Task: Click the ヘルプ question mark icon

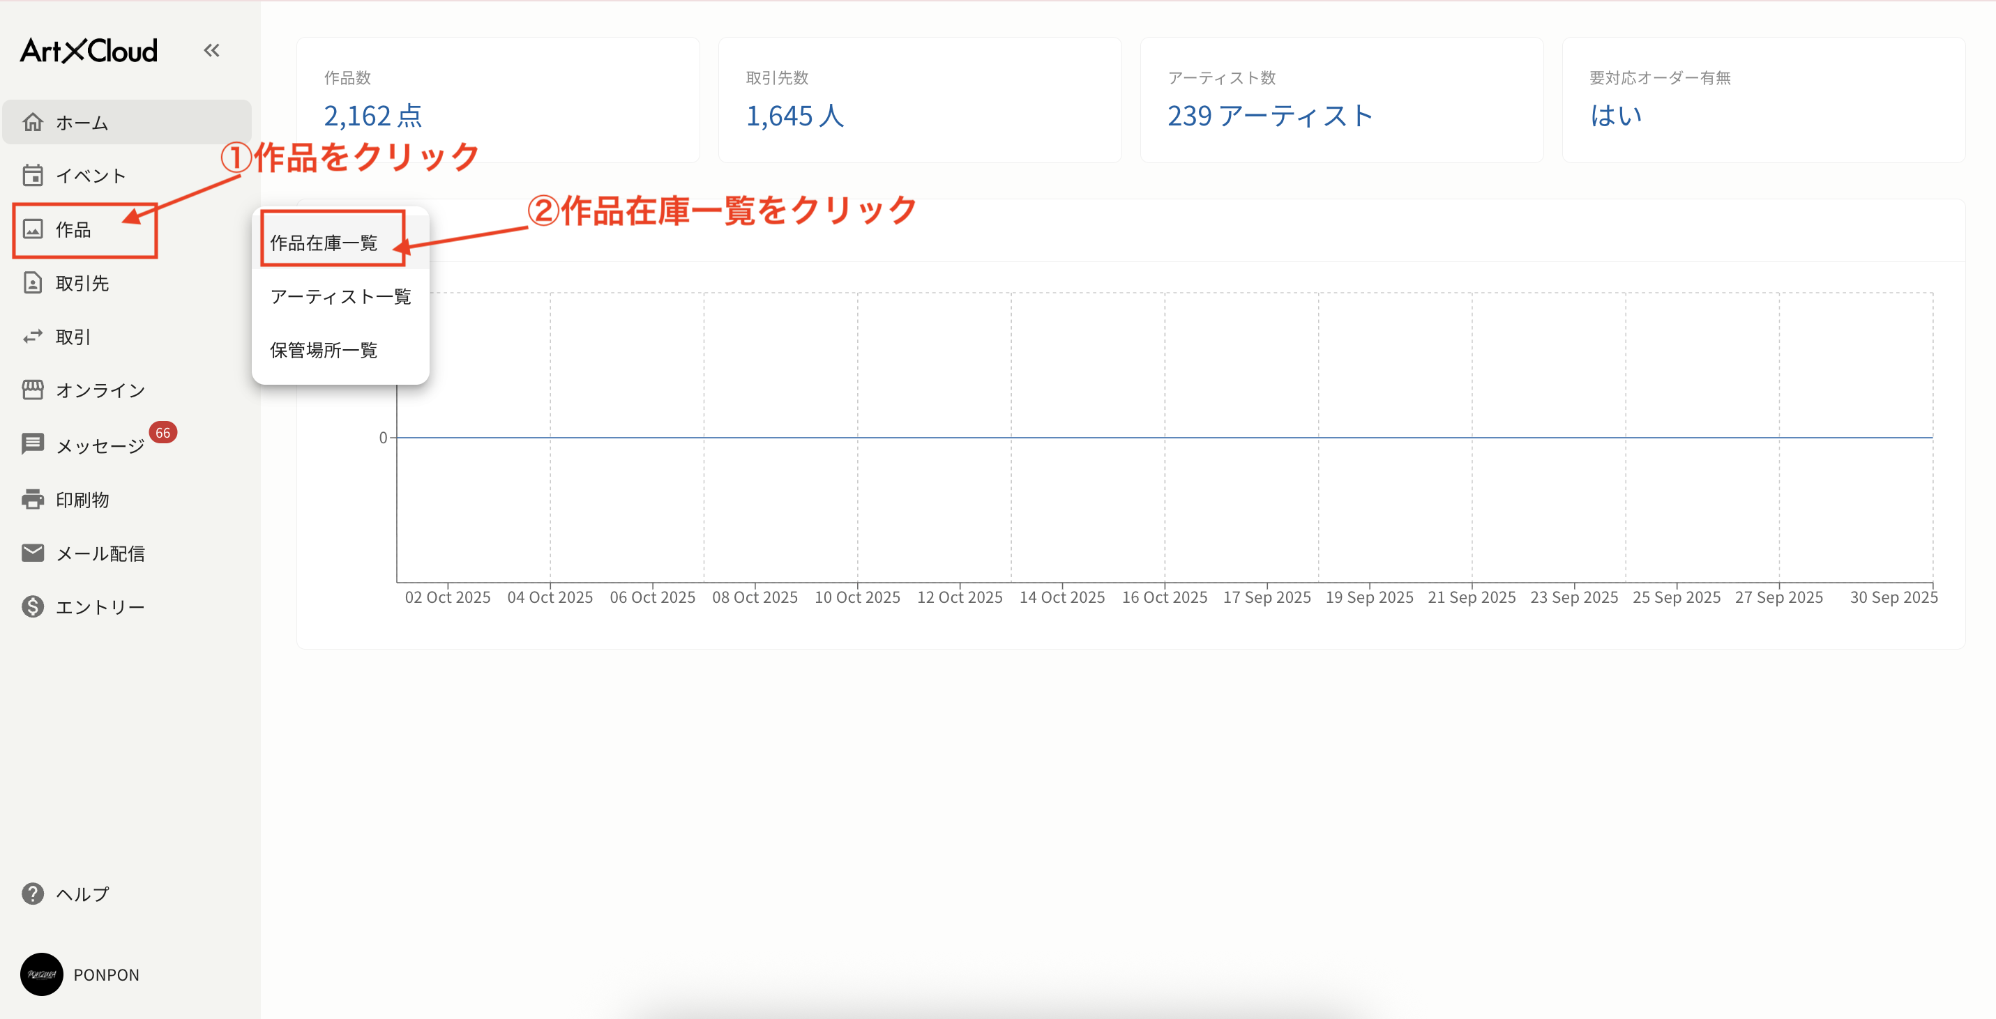Action: [33, 894]
